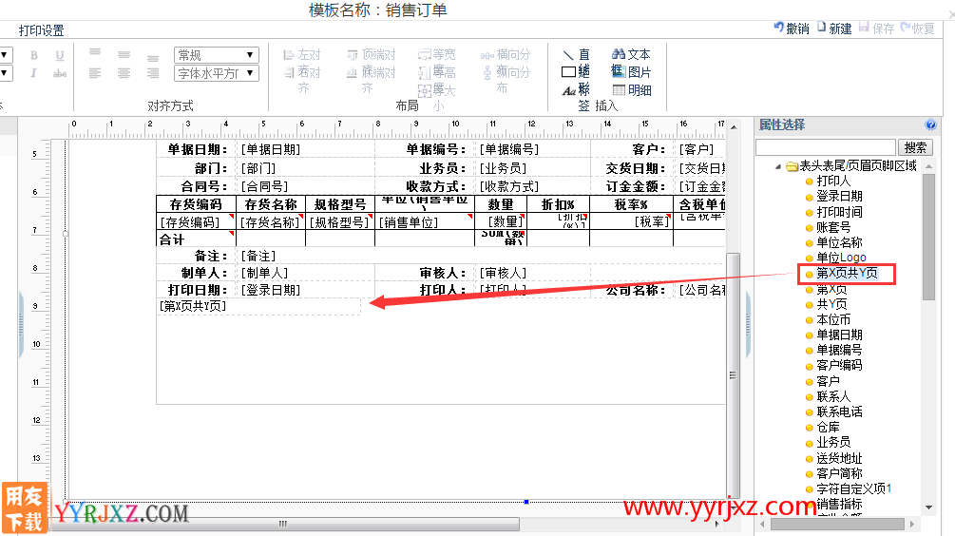Click the 搜索 button
The width and height of the screenshot is (955, 536).
point(916,147)
